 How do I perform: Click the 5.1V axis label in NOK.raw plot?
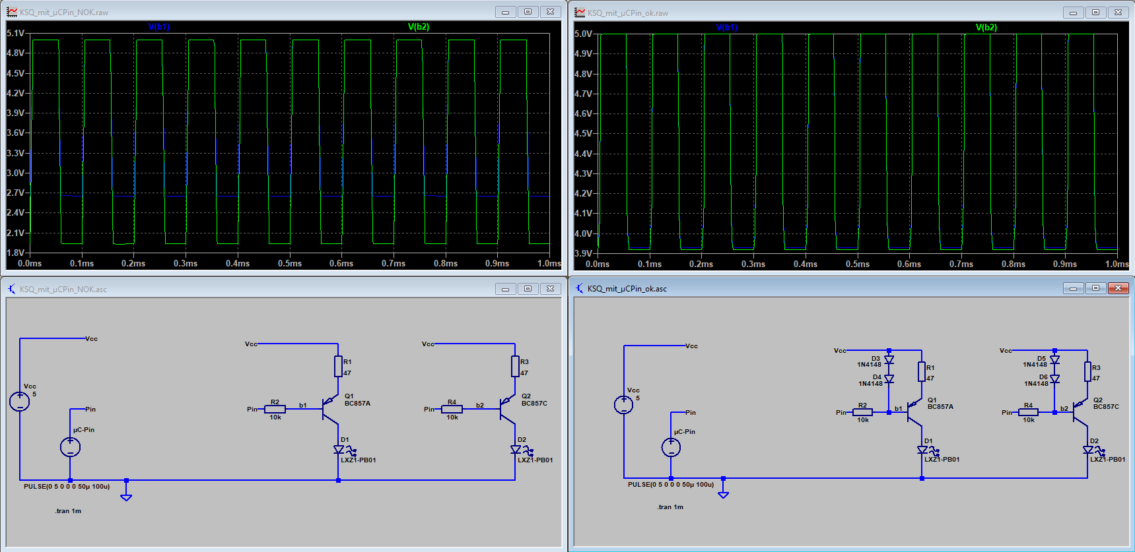(16, 33)
